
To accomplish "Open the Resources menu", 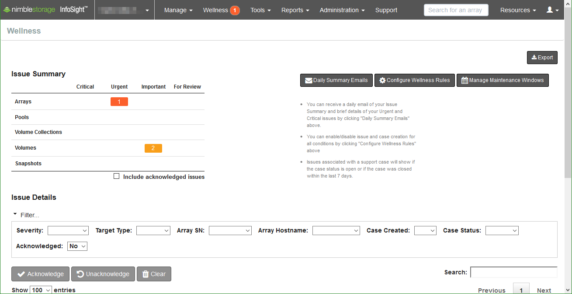I will pos(518,10).
